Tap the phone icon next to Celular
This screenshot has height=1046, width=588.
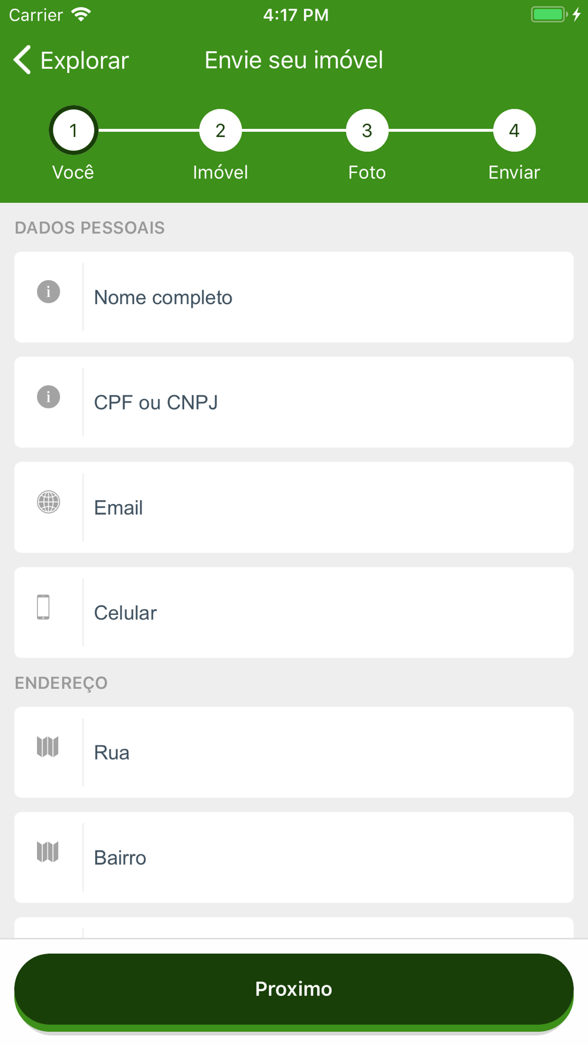[44, 607]
